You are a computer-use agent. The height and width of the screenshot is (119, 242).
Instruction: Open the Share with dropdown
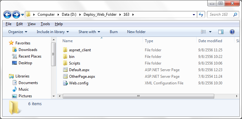[x=89, y=32]
